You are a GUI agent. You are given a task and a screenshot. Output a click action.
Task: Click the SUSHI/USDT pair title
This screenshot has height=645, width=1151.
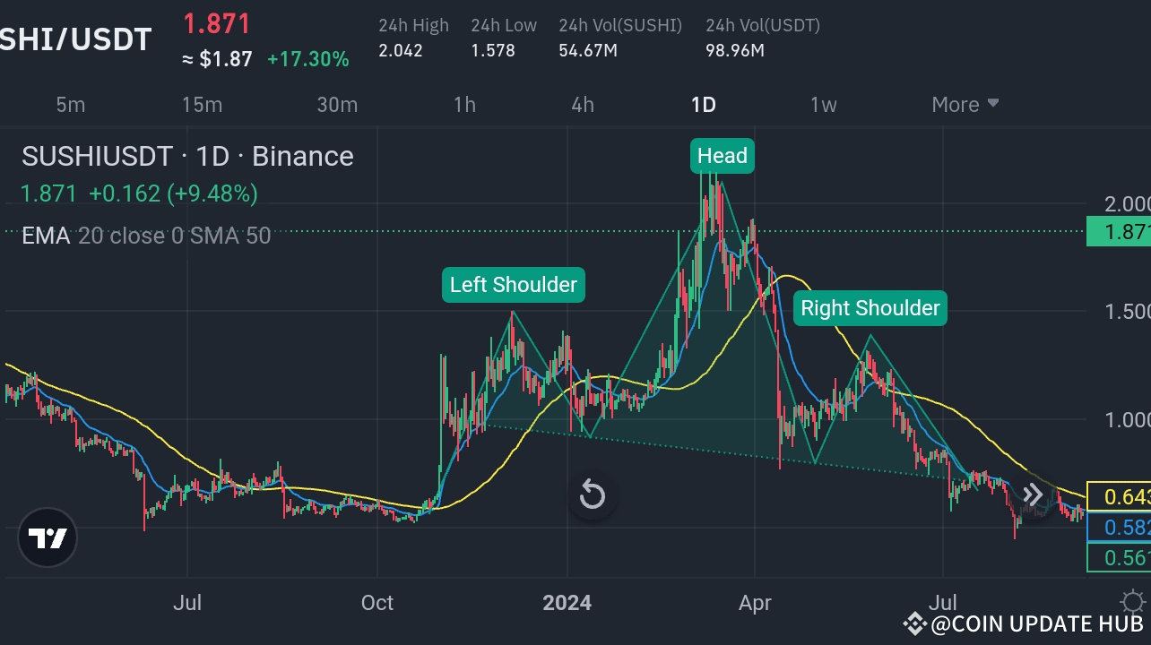pos(76,39)
